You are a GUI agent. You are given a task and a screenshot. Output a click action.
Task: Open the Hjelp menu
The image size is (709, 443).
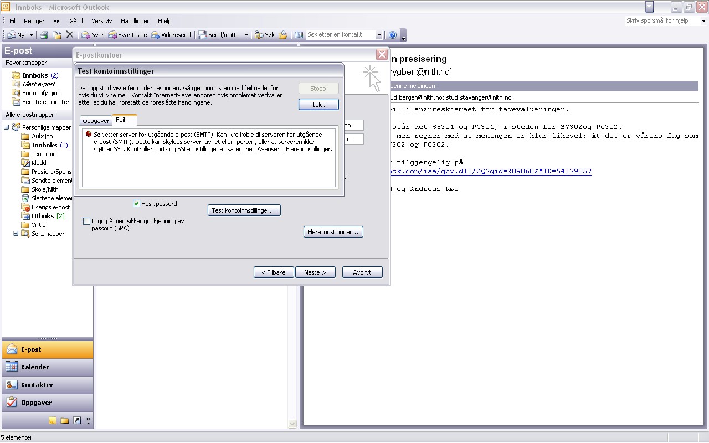[x=165, y=21]
